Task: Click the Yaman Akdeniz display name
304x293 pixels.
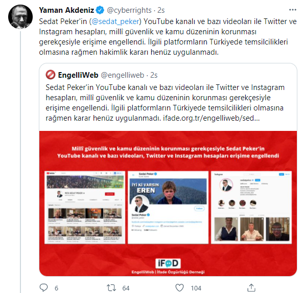Action: [x=66, y=10]
